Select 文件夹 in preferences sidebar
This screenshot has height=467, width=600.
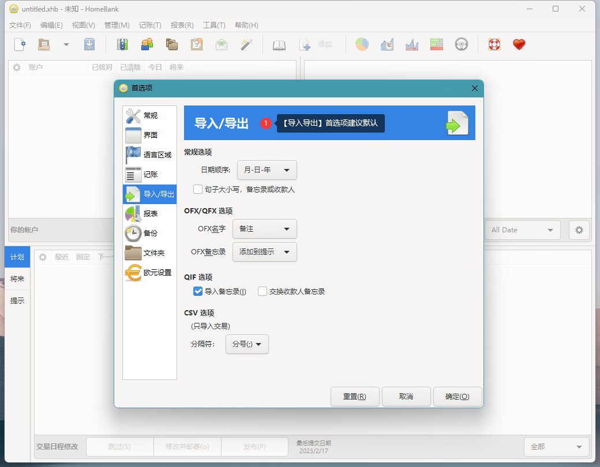149,253
